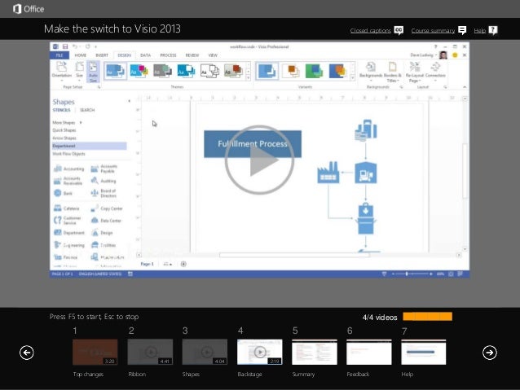
Task: Open the Help slide thumbnail
Action: [424, 352]
